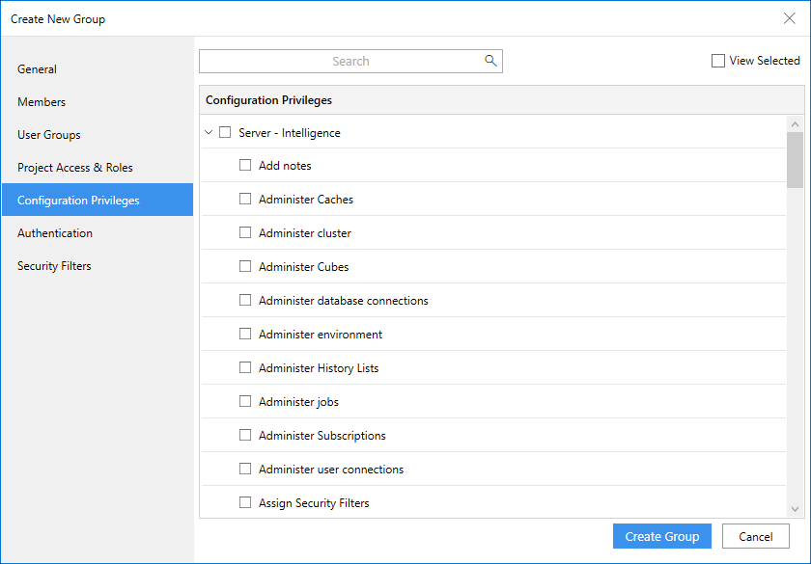This screenshot has width=811, height=564.
Task: Go to the User Groups section
Action: tap(49, 135)
